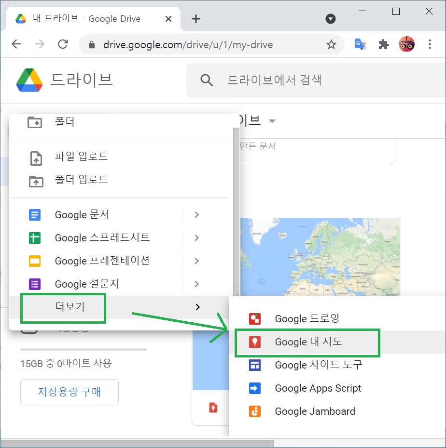446x448 pixels.
Task: Click the menu's vertical scrollbar
Action: coord(236,211)
